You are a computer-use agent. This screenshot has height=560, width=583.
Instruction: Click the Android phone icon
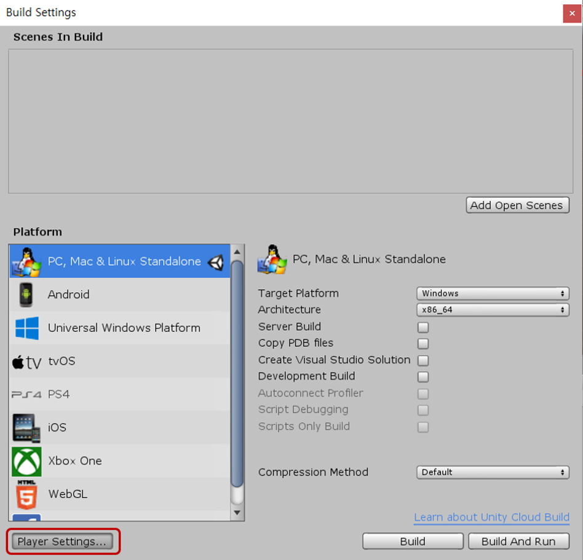coord(26,294)
